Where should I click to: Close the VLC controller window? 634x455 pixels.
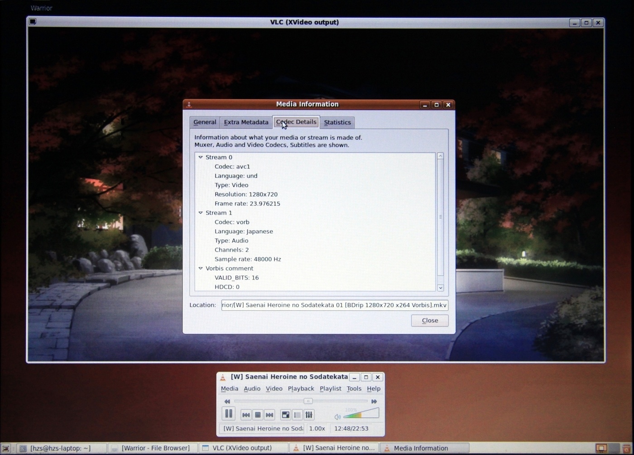point(378,377)
